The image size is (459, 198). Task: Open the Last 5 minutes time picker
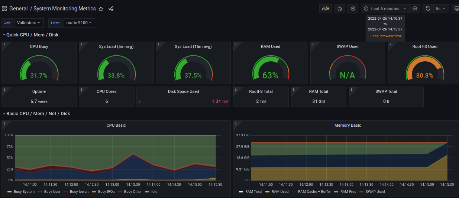pos(385,9)
